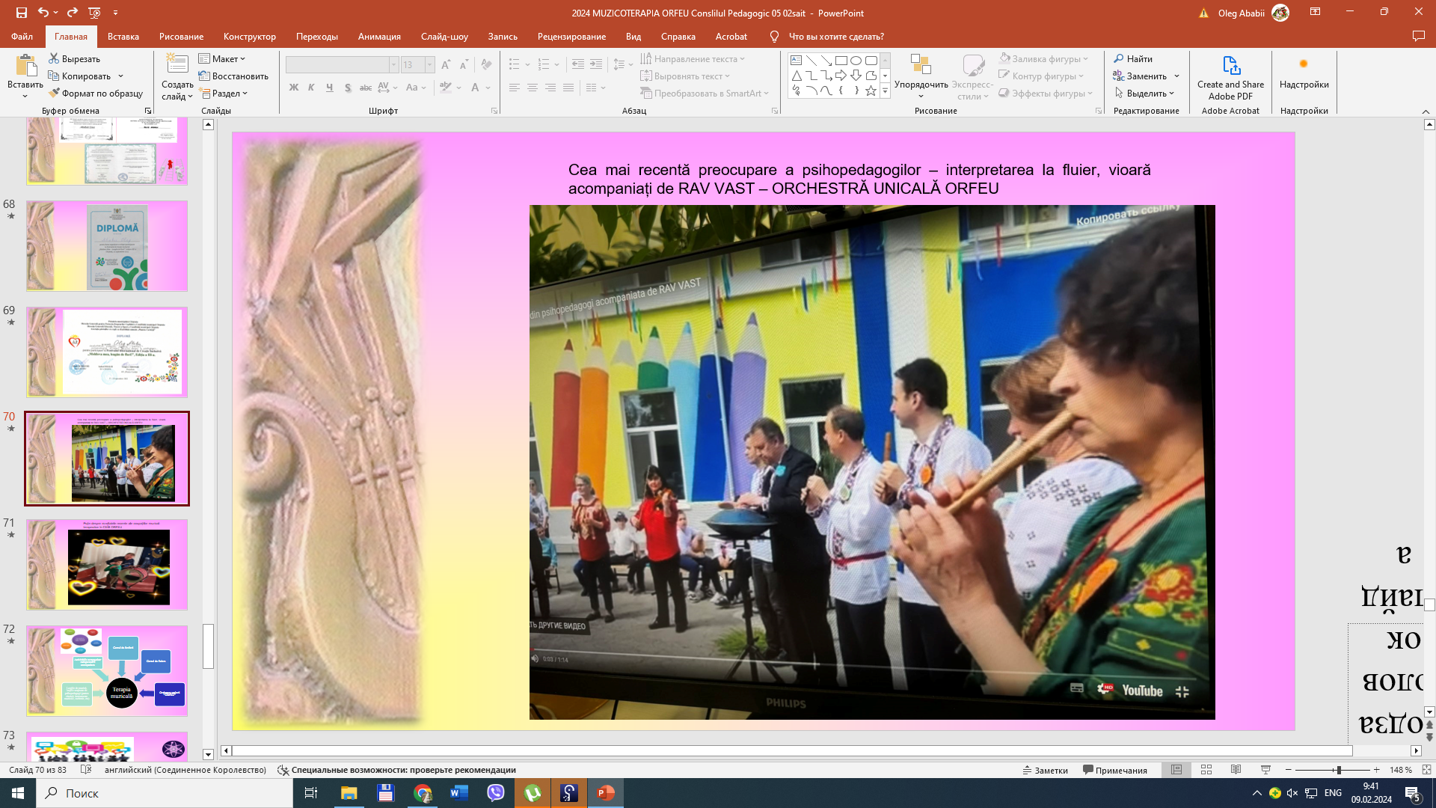
Task: Click Что вы хотите сделать search
Action: (836, 36)
